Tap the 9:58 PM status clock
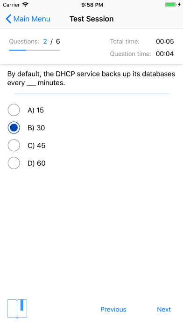Image resolution: width=183 pixels, height=326 pixels. click(x=92, y=5)
